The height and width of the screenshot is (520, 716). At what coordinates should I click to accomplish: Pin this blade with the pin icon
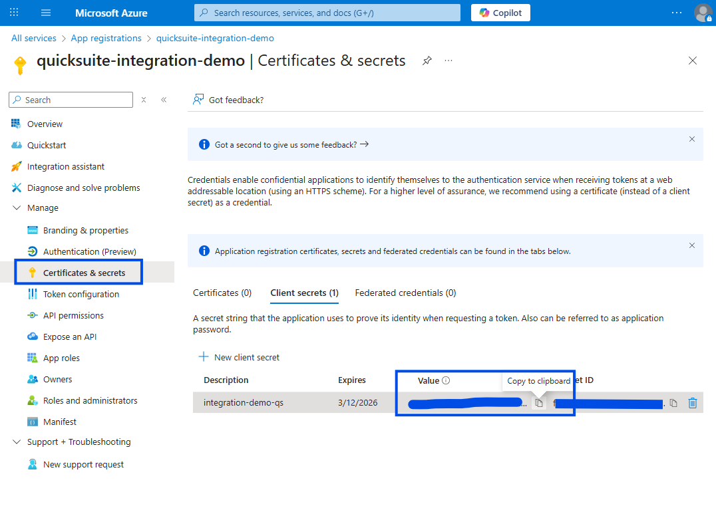tap(427, 61)
